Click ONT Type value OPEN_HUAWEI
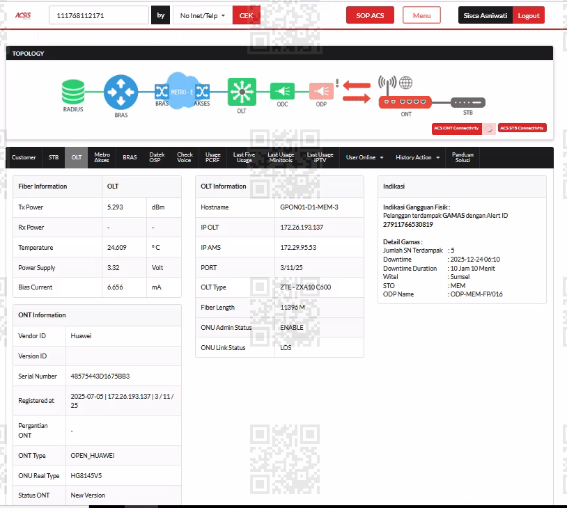This screenshot has height=508, width=567. (93, 456)
